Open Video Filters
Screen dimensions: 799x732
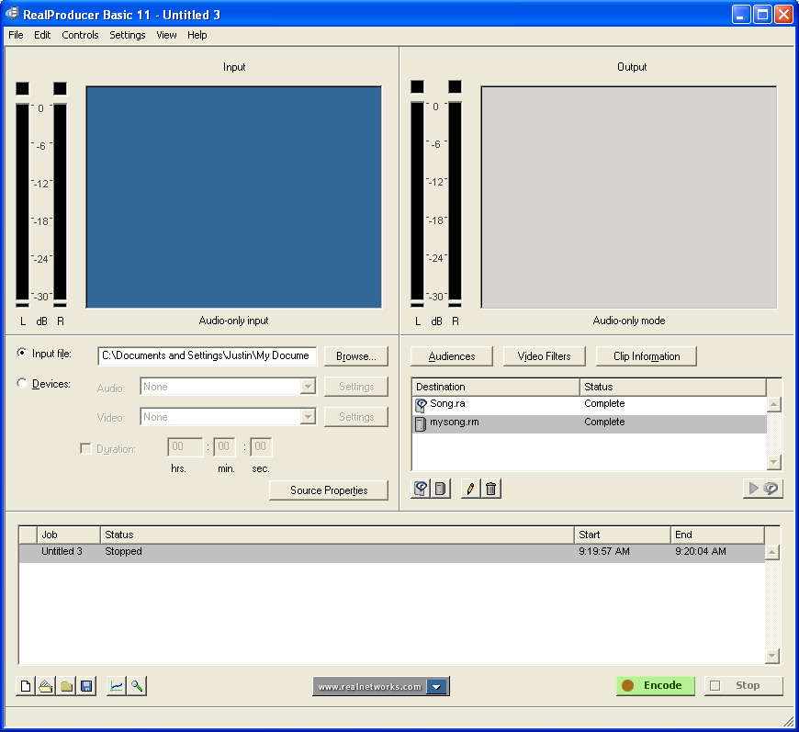[545, 356]
